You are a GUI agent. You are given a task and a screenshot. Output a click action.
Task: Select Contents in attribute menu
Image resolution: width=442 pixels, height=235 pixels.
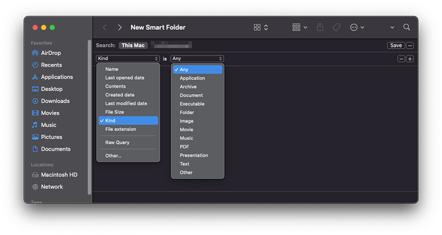point(128,86)
